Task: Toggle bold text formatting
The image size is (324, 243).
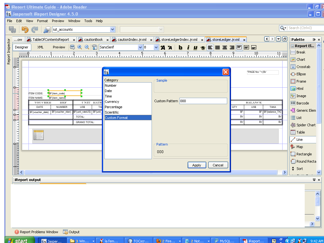Action: pos(180,47)
